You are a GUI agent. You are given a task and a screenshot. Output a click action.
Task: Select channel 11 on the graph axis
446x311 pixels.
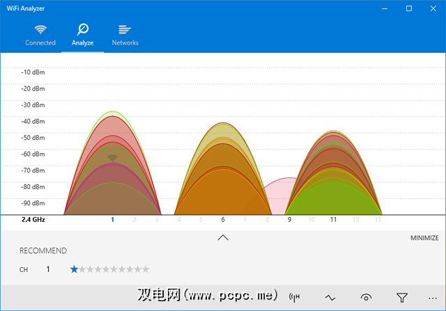click(333, 220)
